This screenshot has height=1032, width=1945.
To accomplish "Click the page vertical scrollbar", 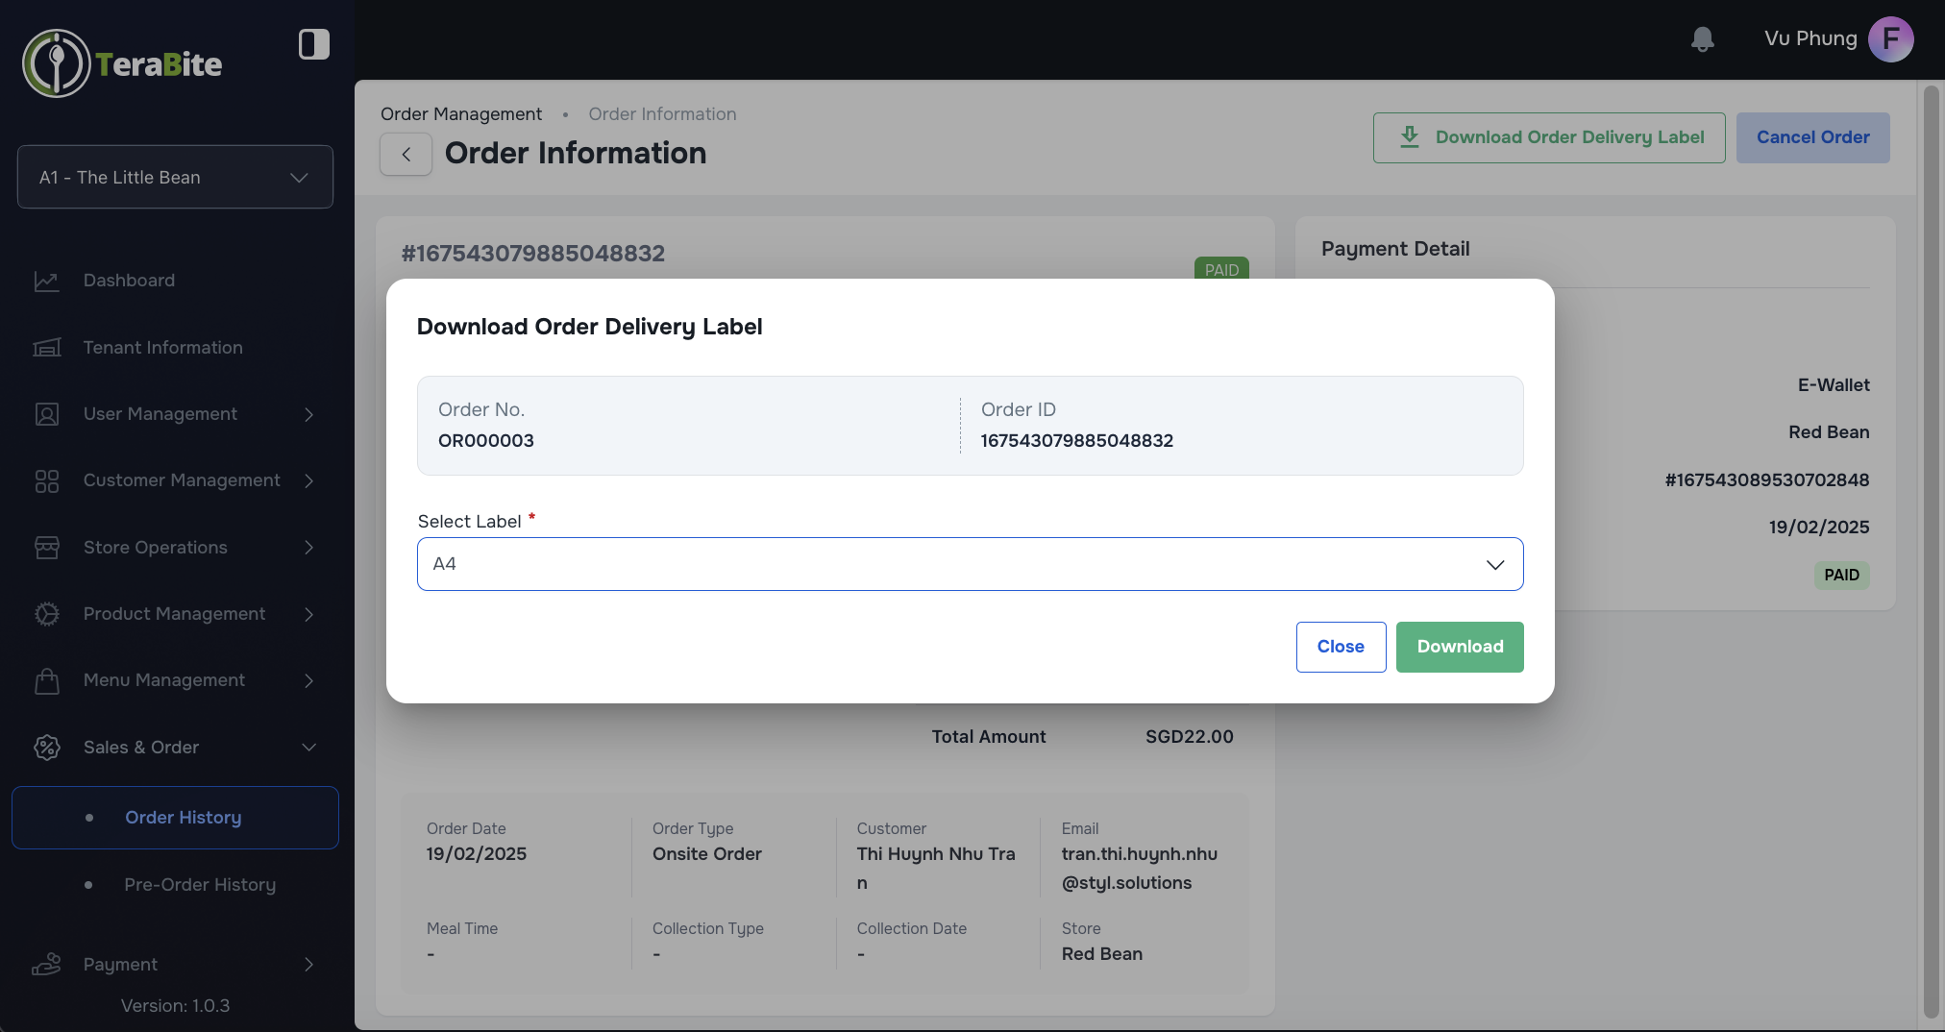I will point(1931,553).
